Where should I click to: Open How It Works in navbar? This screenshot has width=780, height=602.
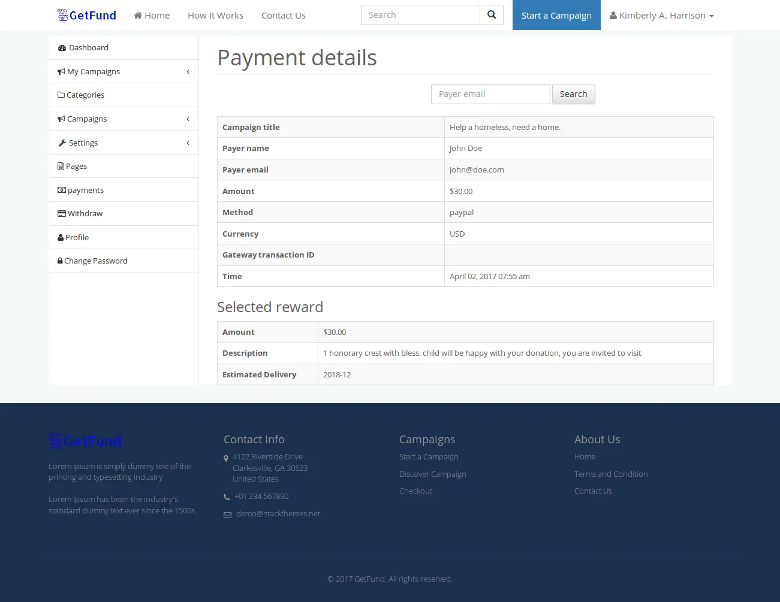(215, 16)
